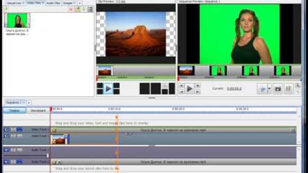Click first green-screen frame in Sequence Preview strip
The height and width of the screenshot is (173, 308).
pyautogui.click(x=218, y=71)
